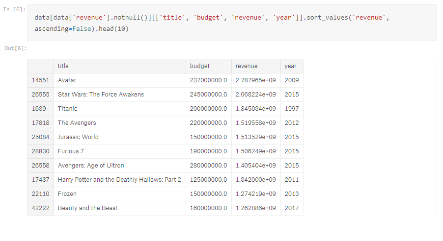Click index 26555 row label
This screenshot has height=241, width=443.
41,95
